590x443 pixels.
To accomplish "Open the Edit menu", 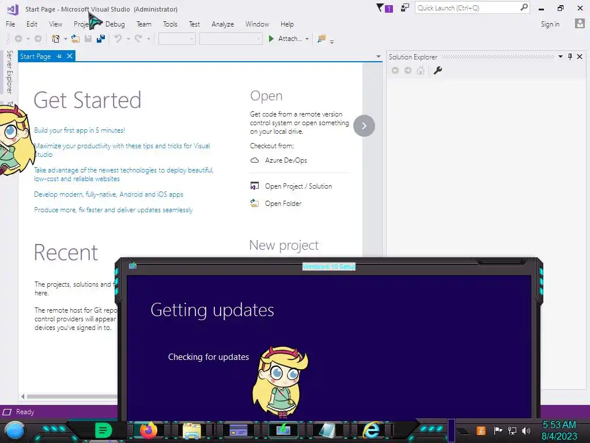I will point(32,24).
